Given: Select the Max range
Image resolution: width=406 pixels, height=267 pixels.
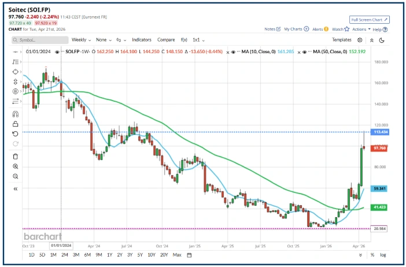Looking at the screenshot, I should [177, 255].
